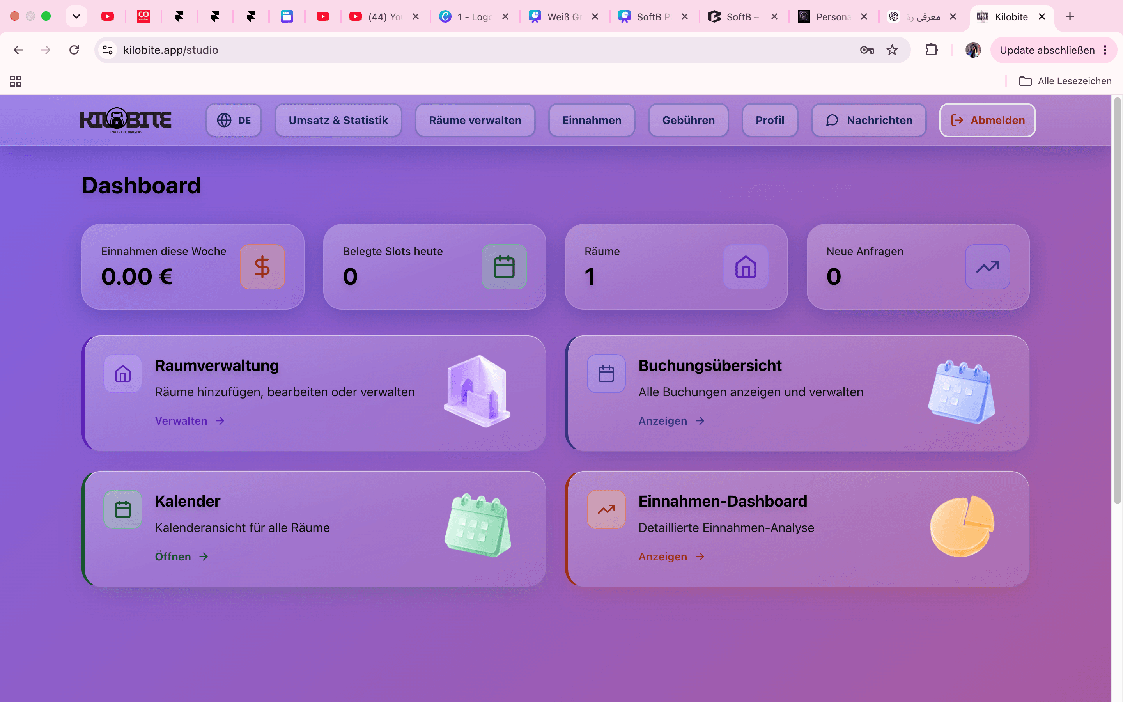This screenshot has height=702, width=1123.
Task: Click the trend icon beside Einnahmen-Dashboard
Action: [606, 509]
